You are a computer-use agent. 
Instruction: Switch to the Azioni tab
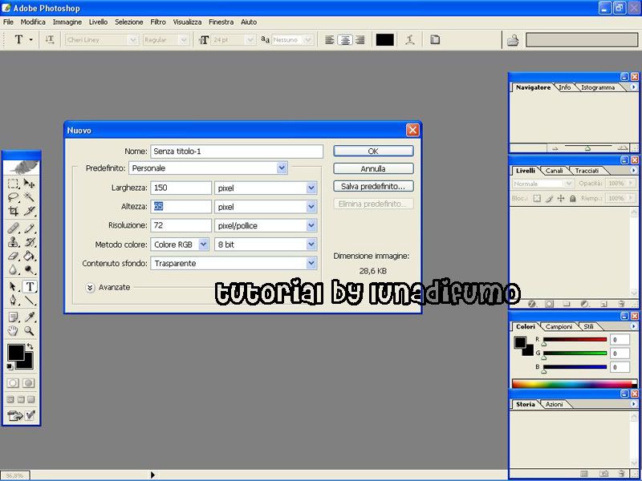[554, 404]
